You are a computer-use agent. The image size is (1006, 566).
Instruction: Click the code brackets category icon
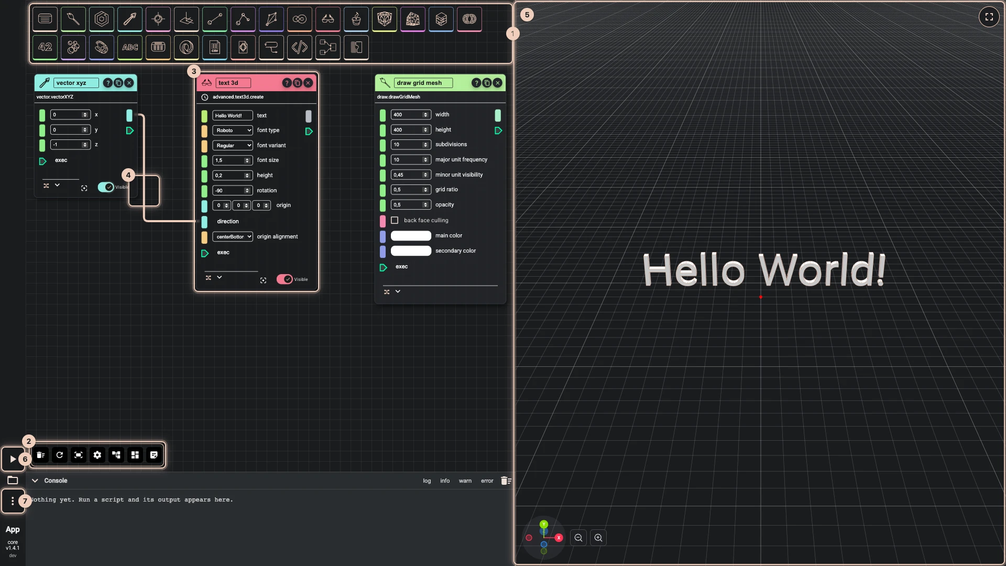(x=300, y=47)
